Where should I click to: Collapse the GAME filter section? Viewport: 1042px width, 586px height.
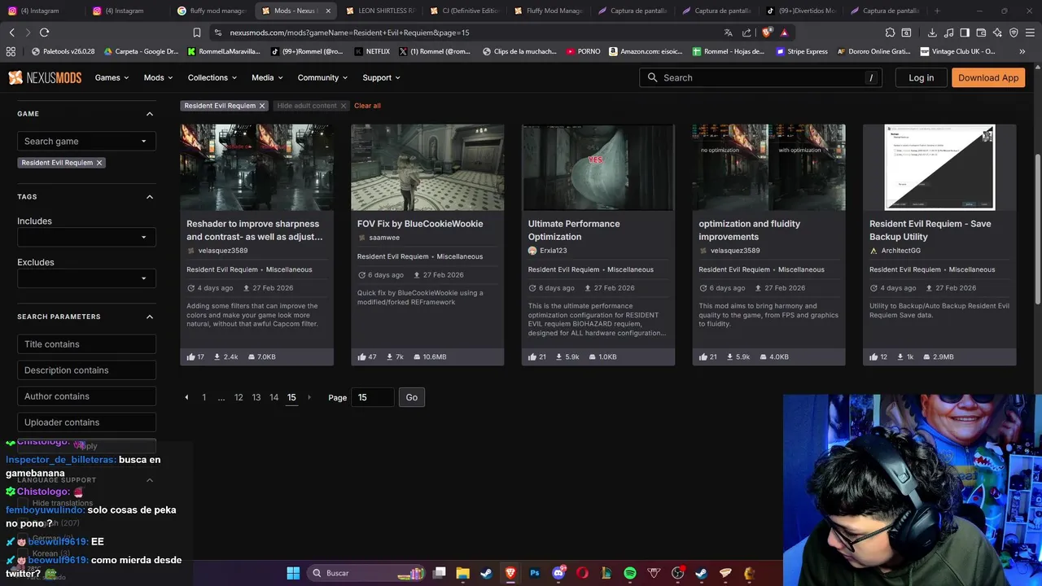(150, 114)
